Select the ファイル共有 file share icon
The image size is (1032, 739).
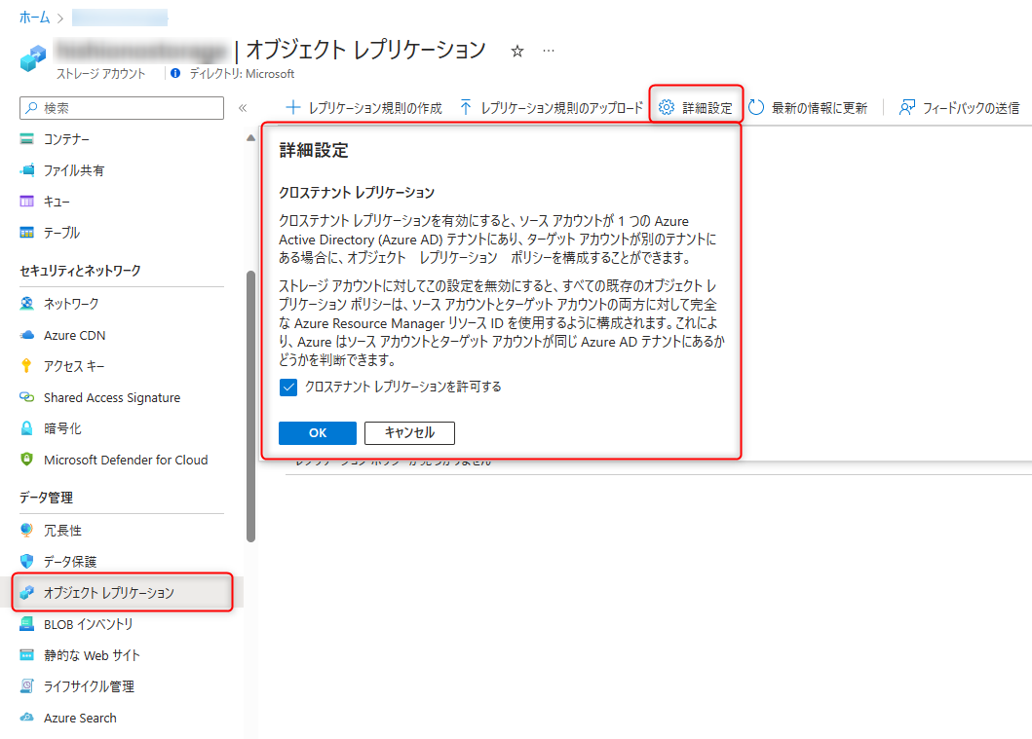coord(26,169)
